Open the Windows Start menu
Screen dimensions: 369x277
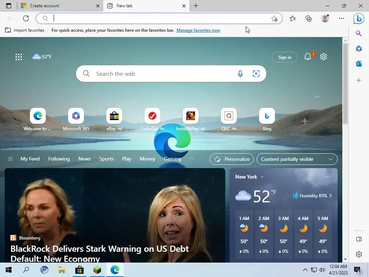pyautogui.click(x=9, y=270)
